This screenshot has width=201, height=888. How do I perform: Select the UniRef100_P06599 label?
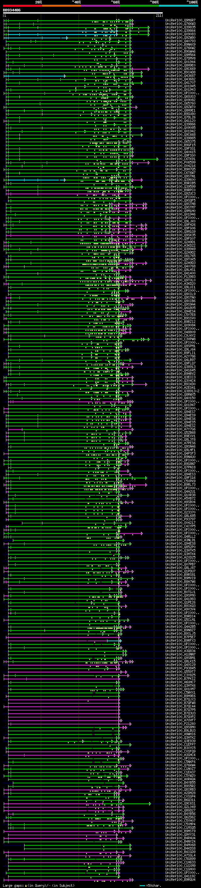click(x=180, y=162)
